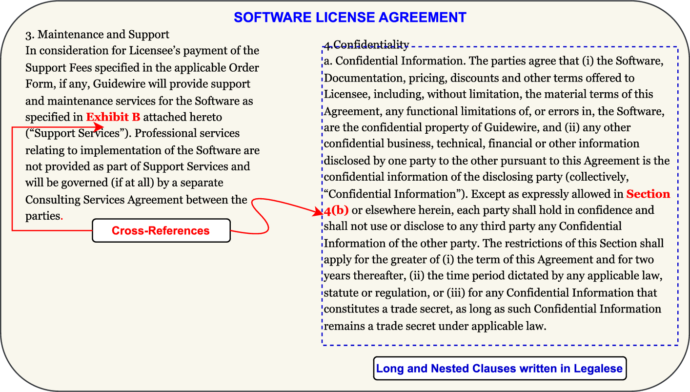The width and height of the screenshot is (690, 392).
Task: Select the SOFTWARE LICENSE AGREEMENT title
Action: [349, 17]
